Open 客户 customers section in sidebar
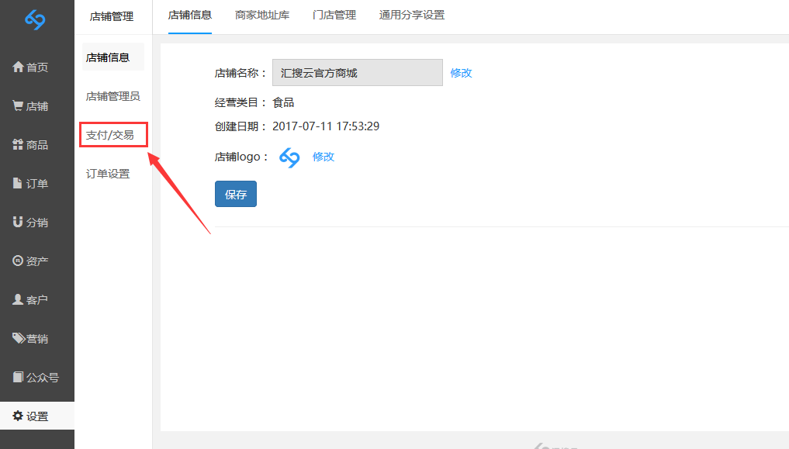 (31, 300)
